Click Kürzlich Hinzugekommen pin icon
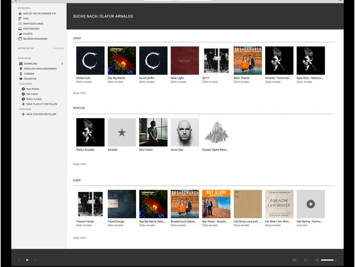355x267 pixels. tap(21, 69)
